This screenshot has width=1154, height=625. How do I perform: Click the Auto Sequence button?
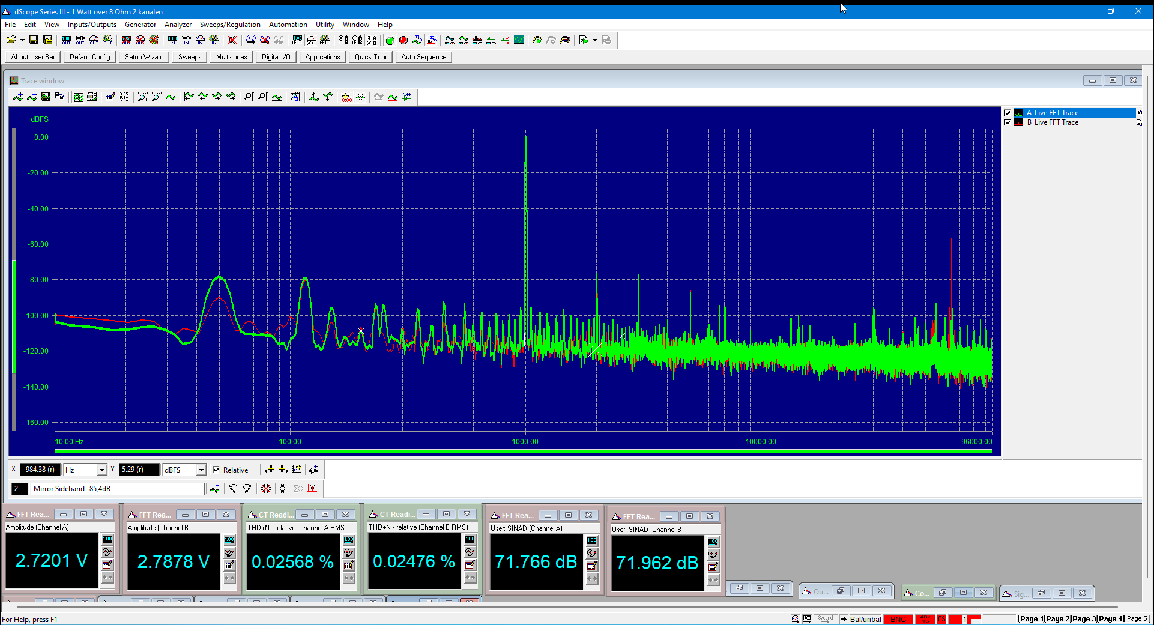tap(424, 57)
